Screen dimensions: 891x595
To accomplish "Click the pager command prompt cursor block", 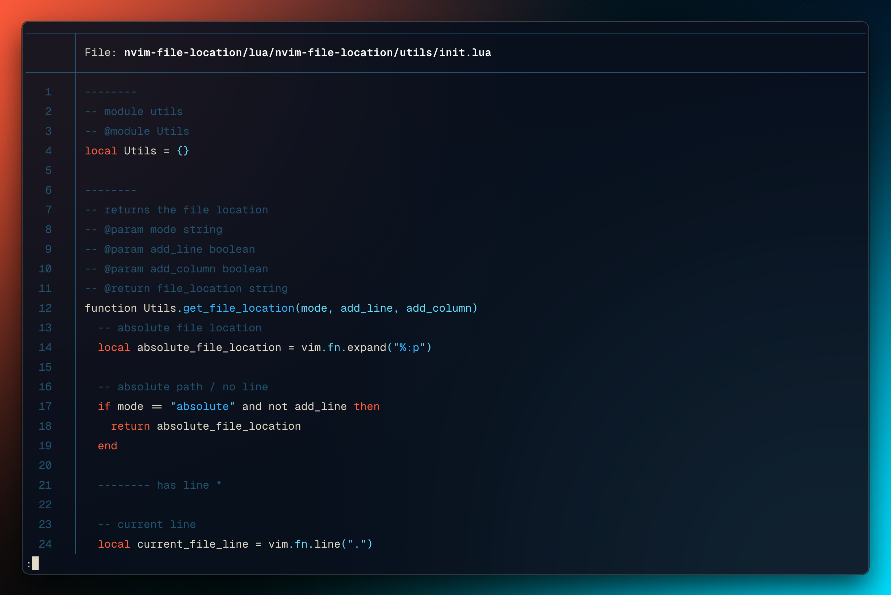I will point(35,564).
